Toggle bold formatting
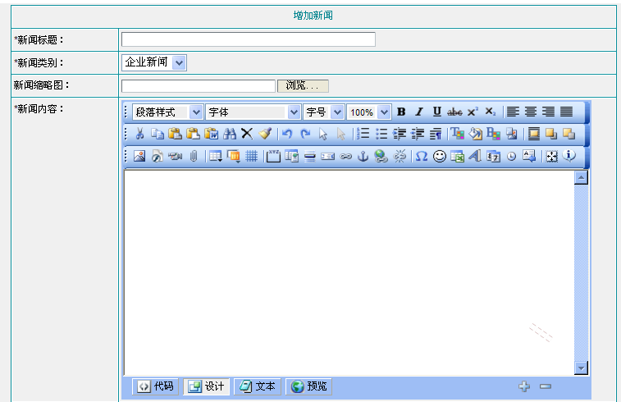Image resolution: width=621 pixels, height=402 pixels. coord(401,112)
